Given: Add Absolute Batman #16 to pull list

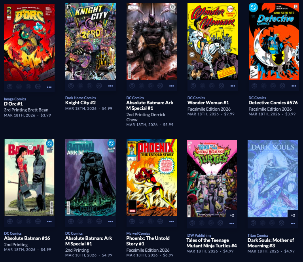Looking at the screenshot, I should click(9, 221).
